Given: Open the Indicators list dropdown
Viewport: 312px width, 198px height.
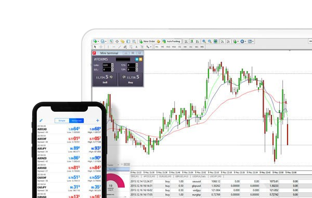Looking at the screenshot, I should coord(236,42).
